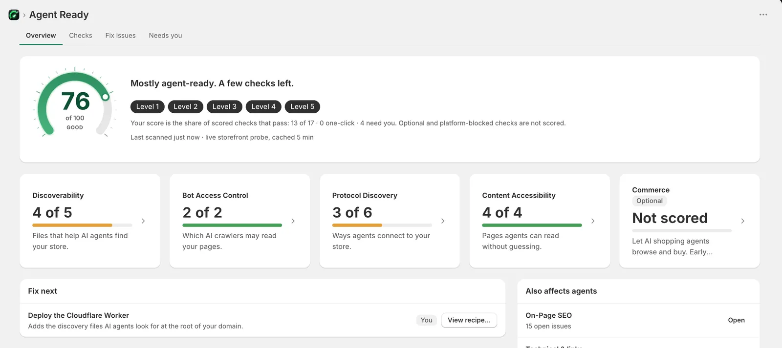This screenshot has height=348, width=782.
Task: Click the Last scanned just now line
Action: point(222,137)
